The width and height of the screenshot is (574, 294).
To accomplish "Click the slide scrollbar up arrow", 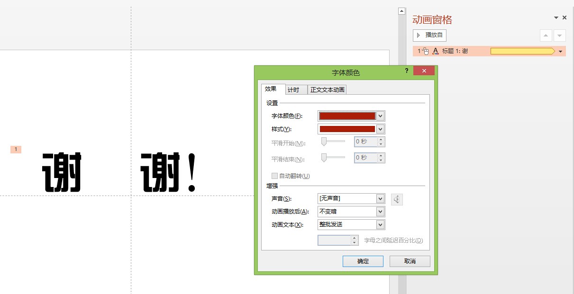I will pos(401,11).
